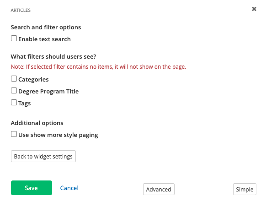
Task: Close the Articles dialog with X icon
Action: point(254,9)
